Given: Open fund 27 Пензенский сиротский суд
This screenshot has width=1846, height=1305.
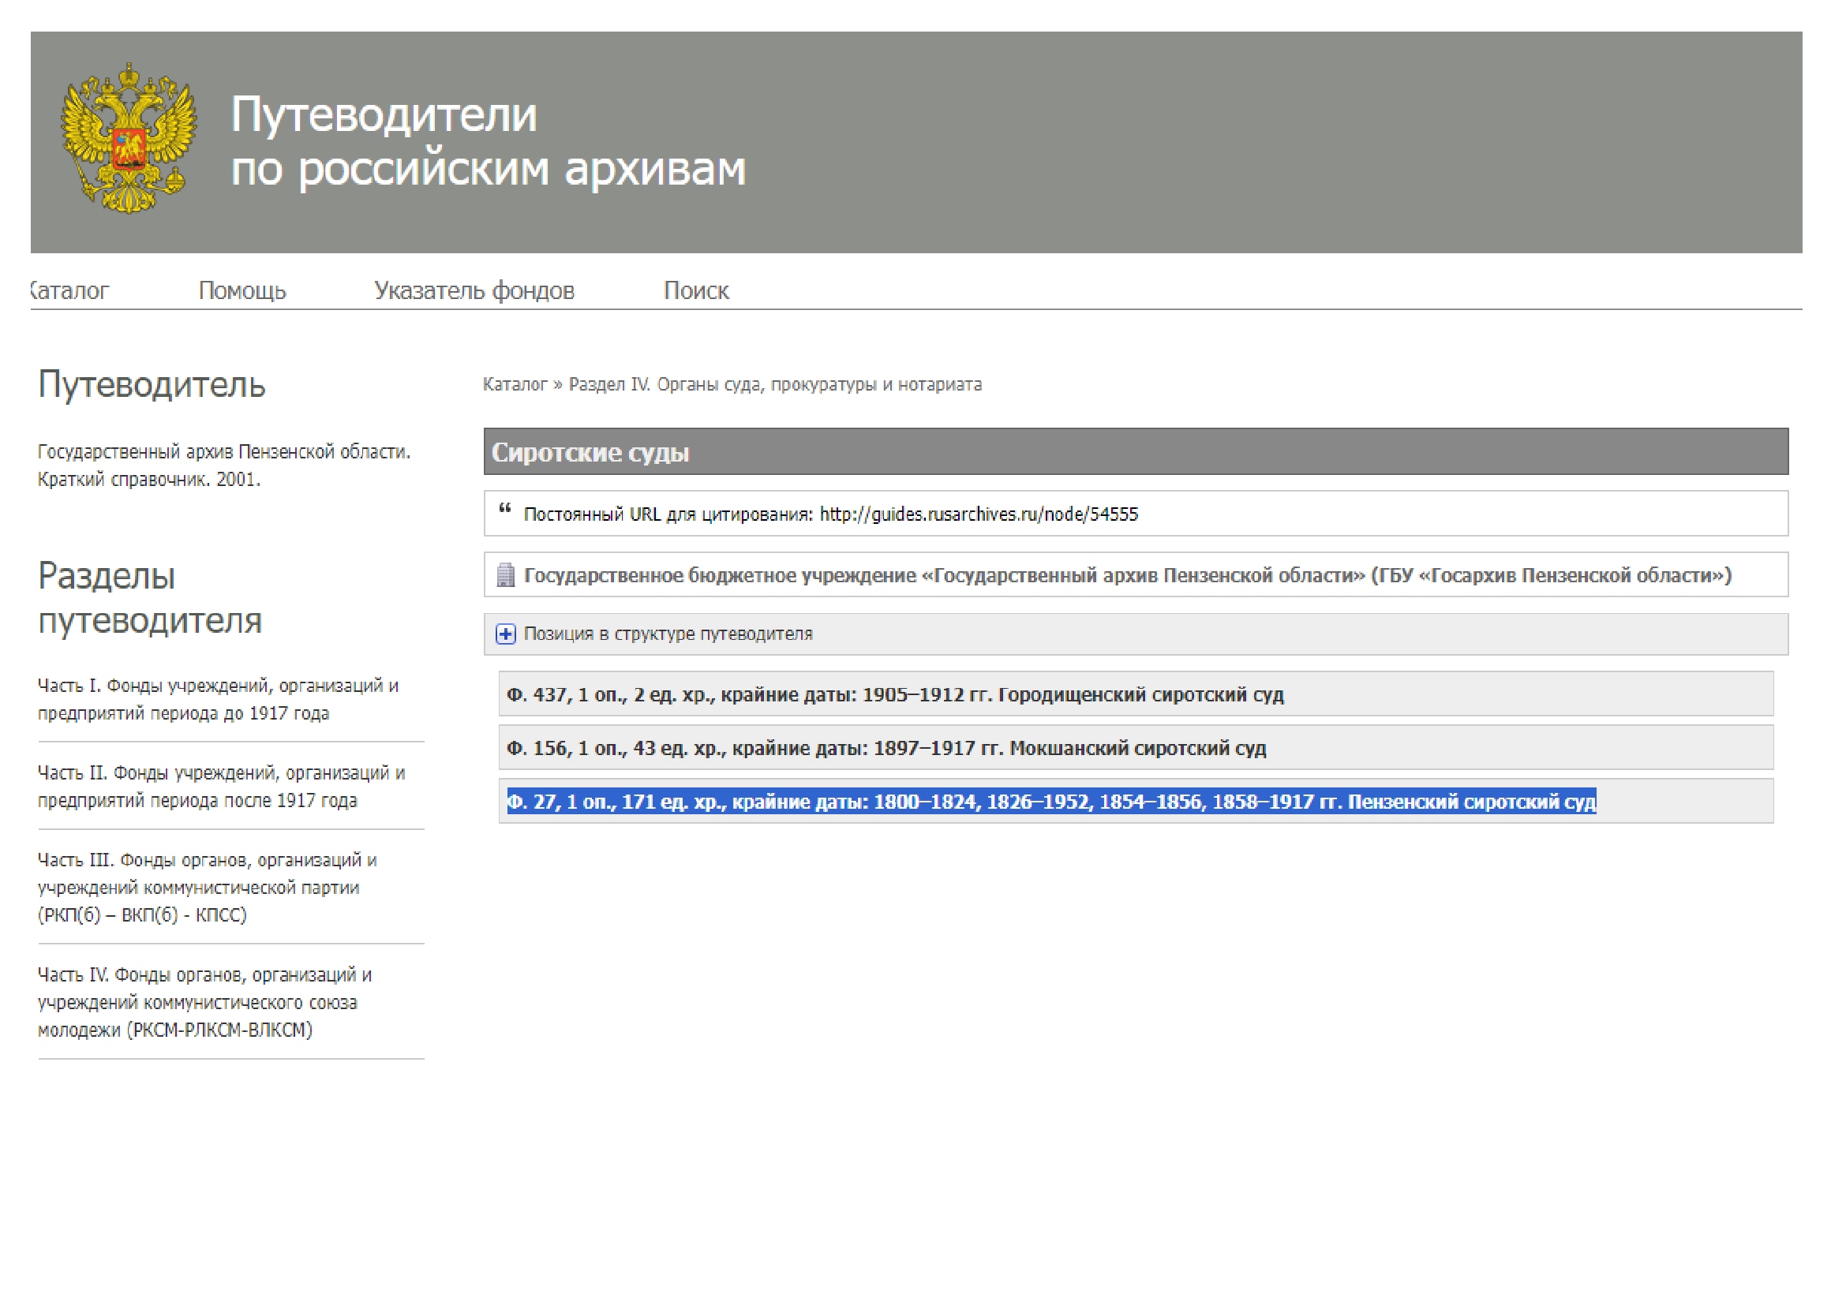Looking at the screenshot, I should (1050, 802).
